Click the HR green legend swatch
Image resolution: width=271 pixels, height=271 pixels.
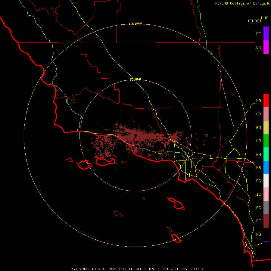[266, 141]
